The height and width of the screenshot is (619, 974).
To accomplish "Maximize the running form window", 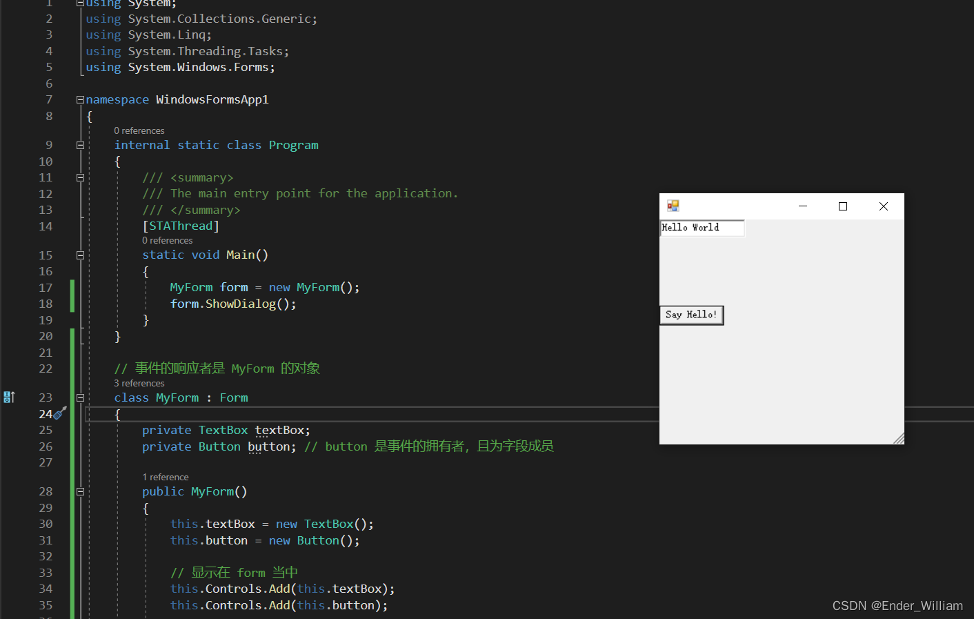I will (x=843, y=206).
